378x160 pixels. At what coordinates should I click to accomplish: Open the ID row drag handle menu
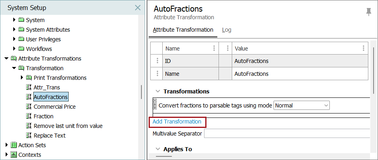(157, 61)
